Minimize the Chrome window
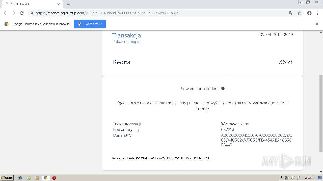This screenshot has width=323, height=181. (302, 2)
